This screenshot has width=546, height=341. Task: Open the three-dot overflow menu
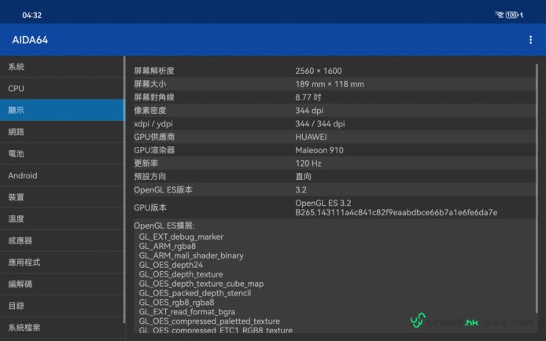coord(530,40)
